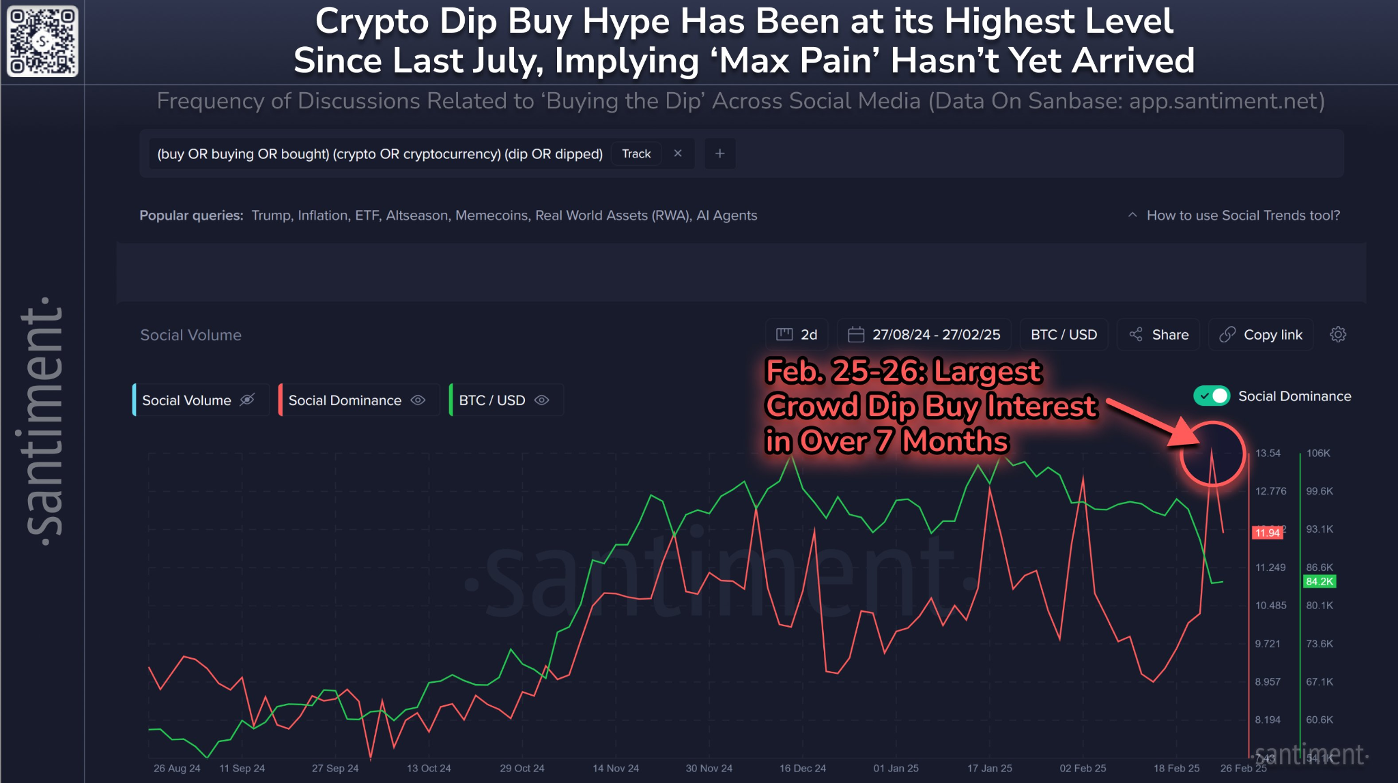Open the 27/08/24 - 27/02/25 date dropdown
The image size is (1398, 783).
coord(935,334)
